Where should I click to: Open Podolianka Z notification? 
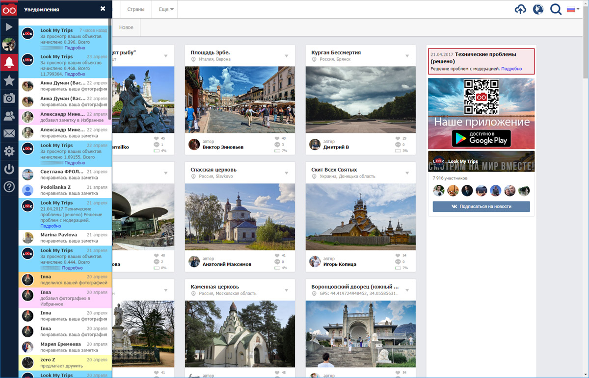click(x=65, y=190)
